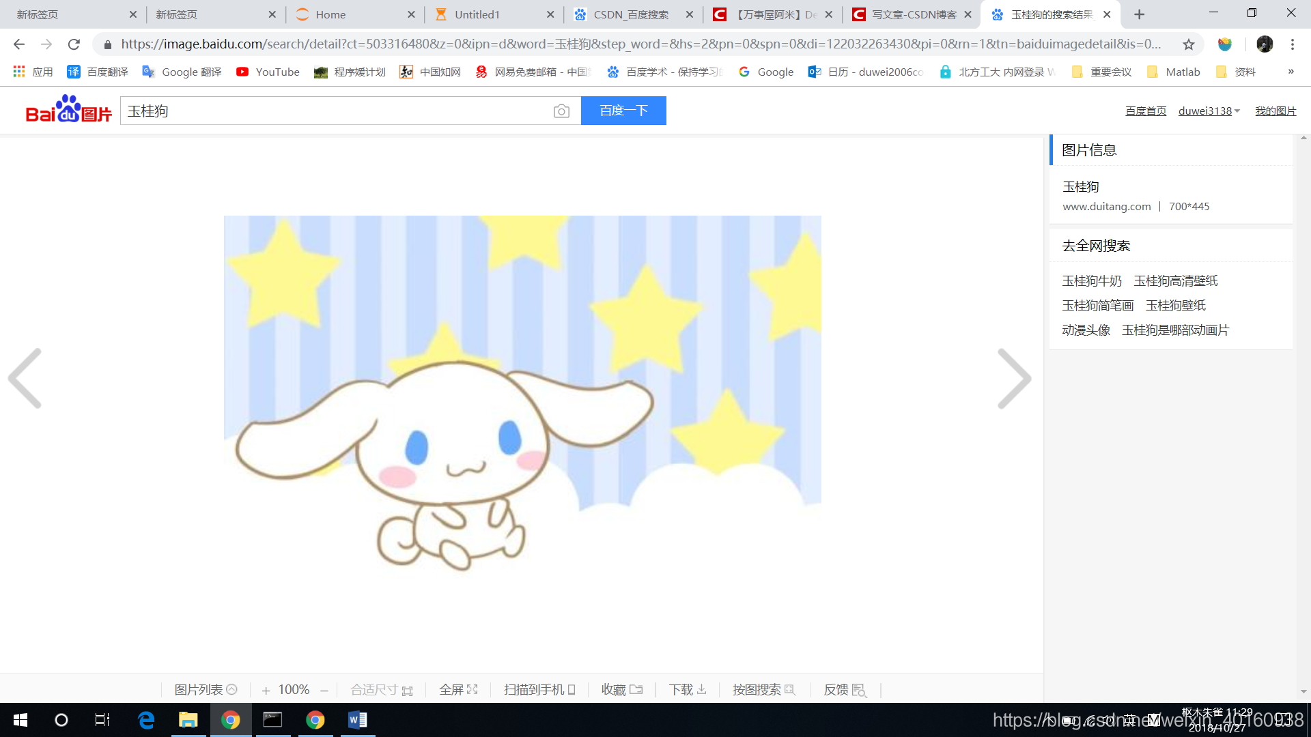The image size is (1311, 737).
Task: Open Task View on taskbar
Action: (x=102, y=720)
